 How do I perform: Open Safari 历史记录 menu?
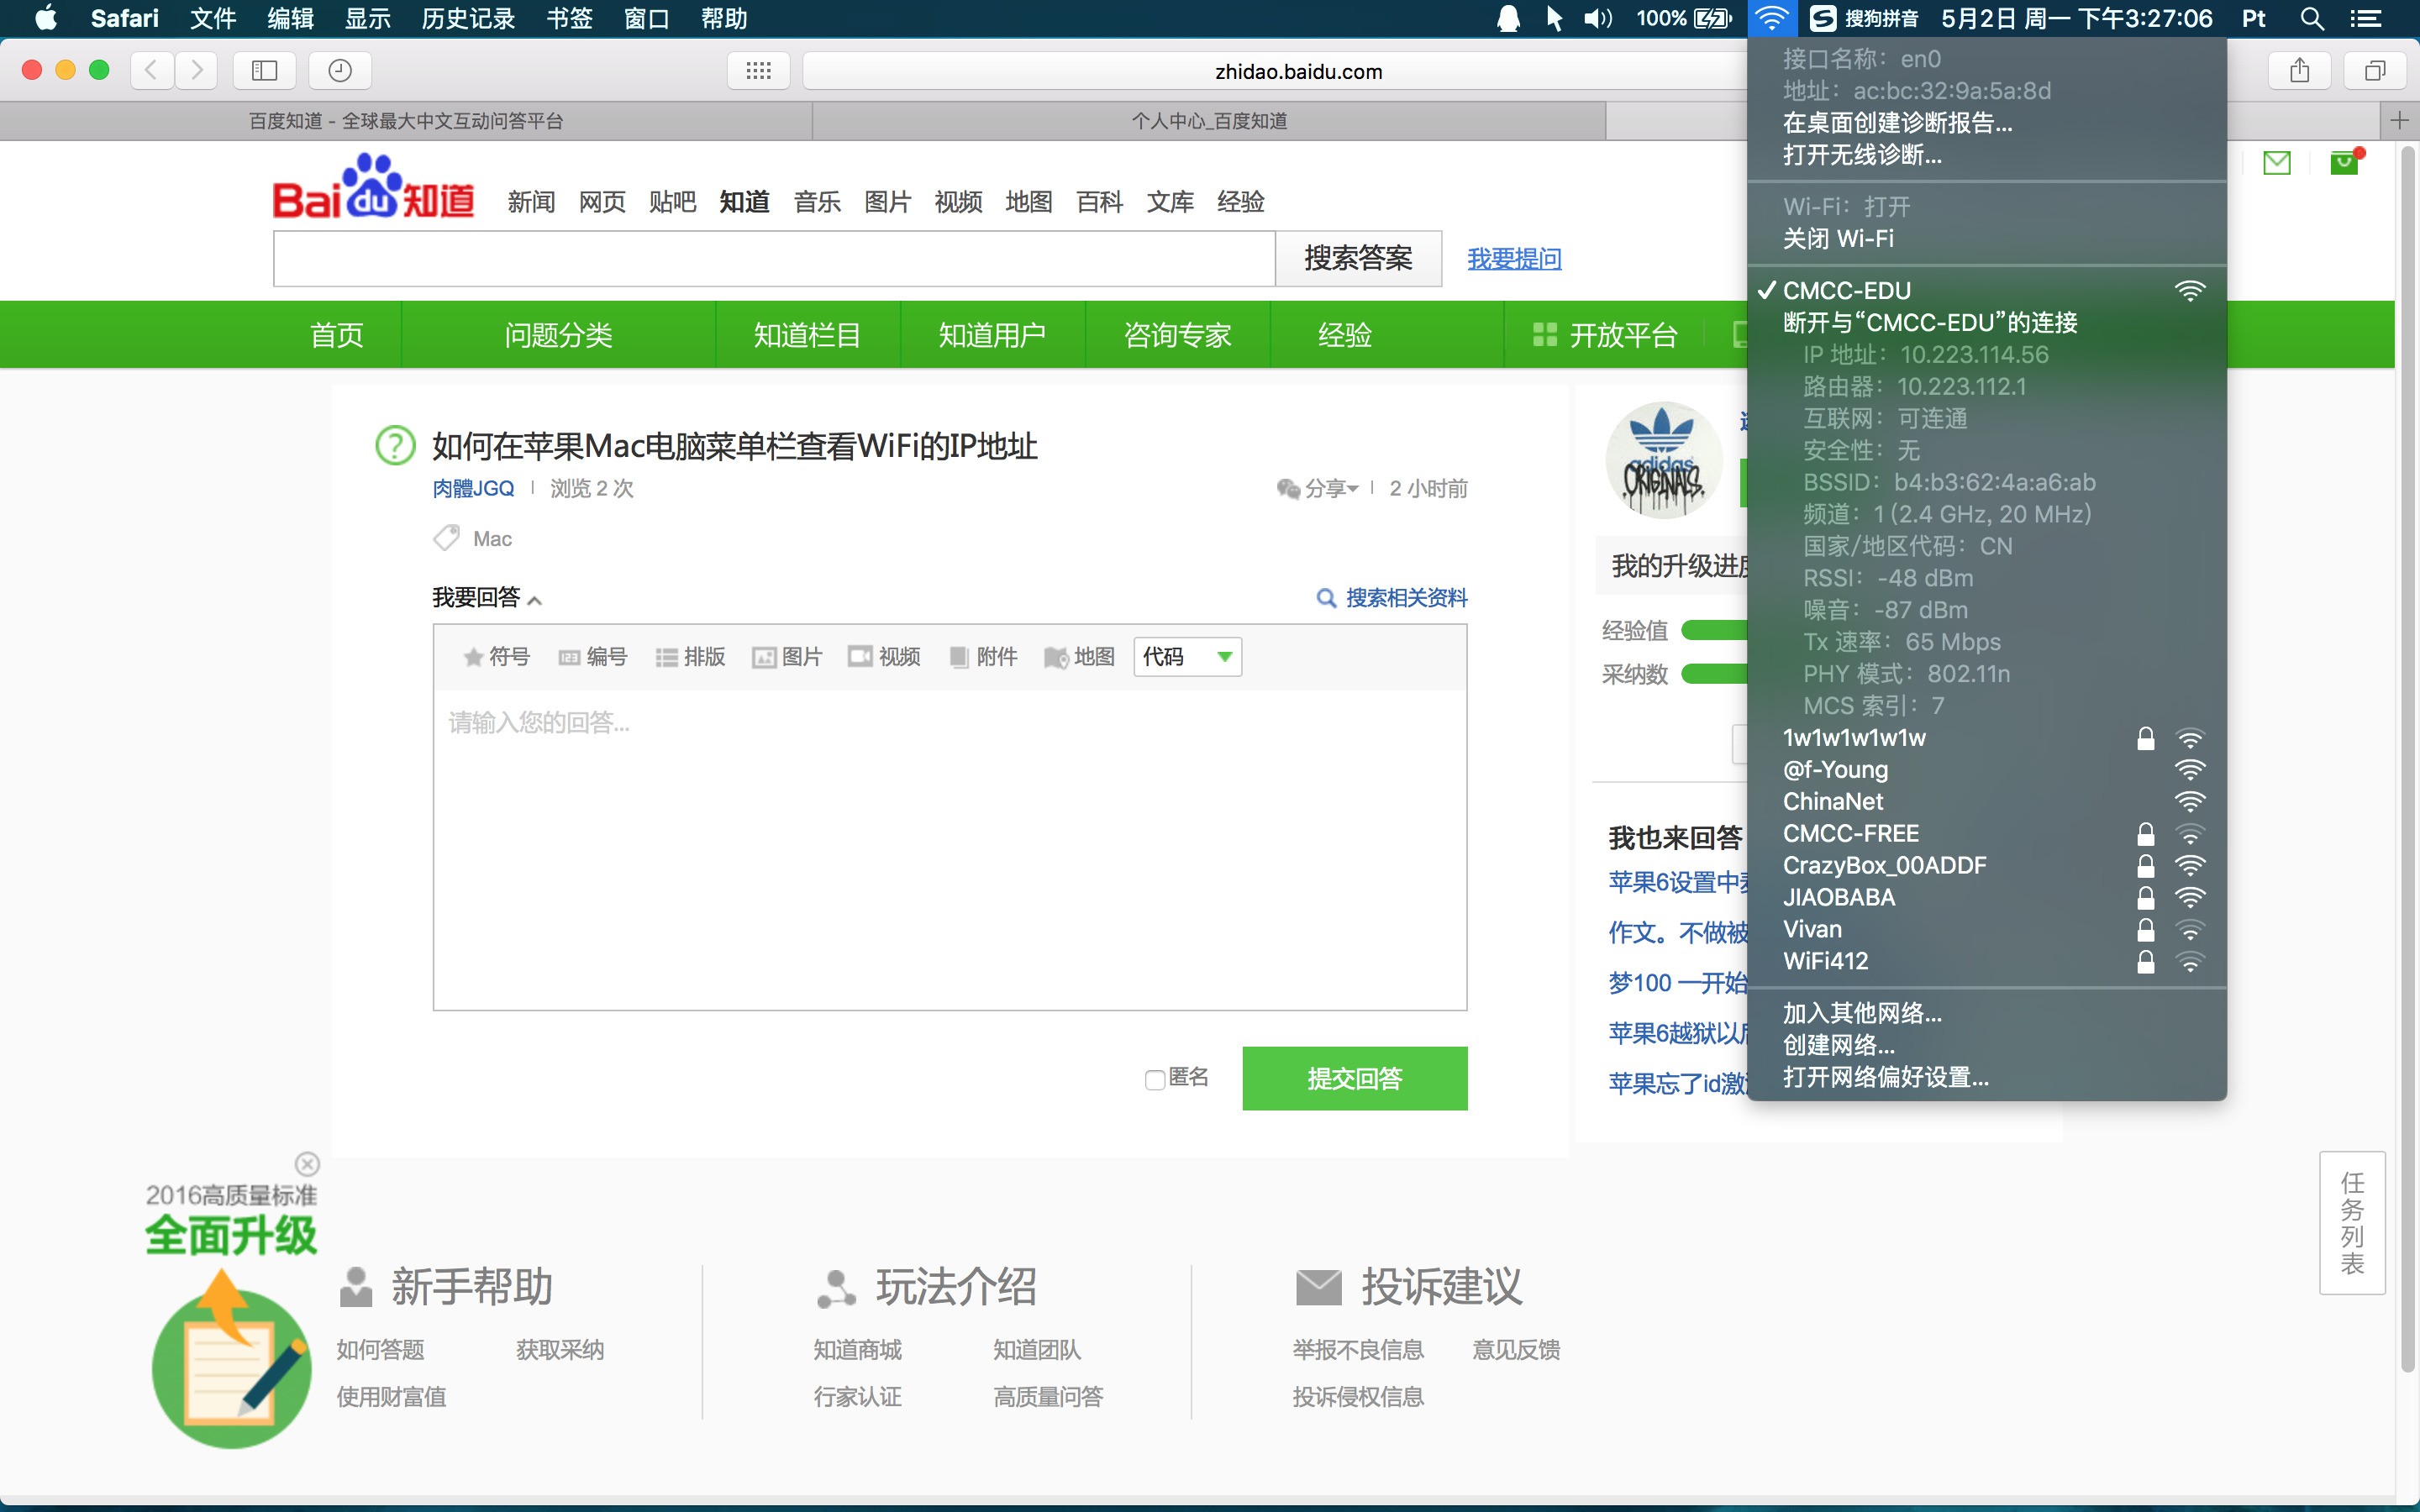(x=468, y=18)
